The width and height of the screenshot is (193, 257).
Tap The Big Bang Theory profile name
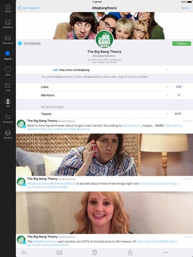(104, 51)
